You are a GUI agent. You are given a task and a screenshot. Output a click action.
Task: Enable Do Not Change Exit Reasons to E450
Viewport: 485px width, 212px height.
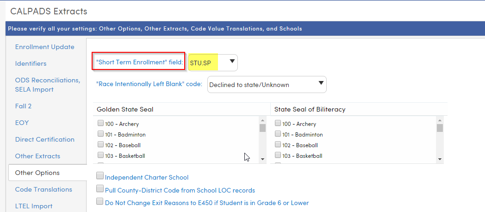pyautogui.click(x=99, y=201)
